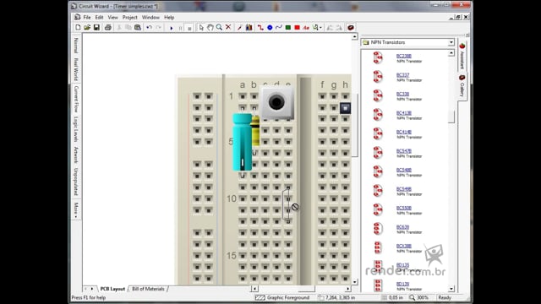Switch to Unpopulated view style

click(76, 182)
